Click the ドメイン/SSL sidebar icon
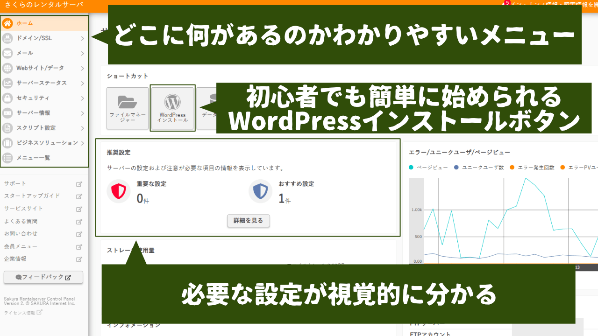The image size is (598, 336). (x=7, y=38)
